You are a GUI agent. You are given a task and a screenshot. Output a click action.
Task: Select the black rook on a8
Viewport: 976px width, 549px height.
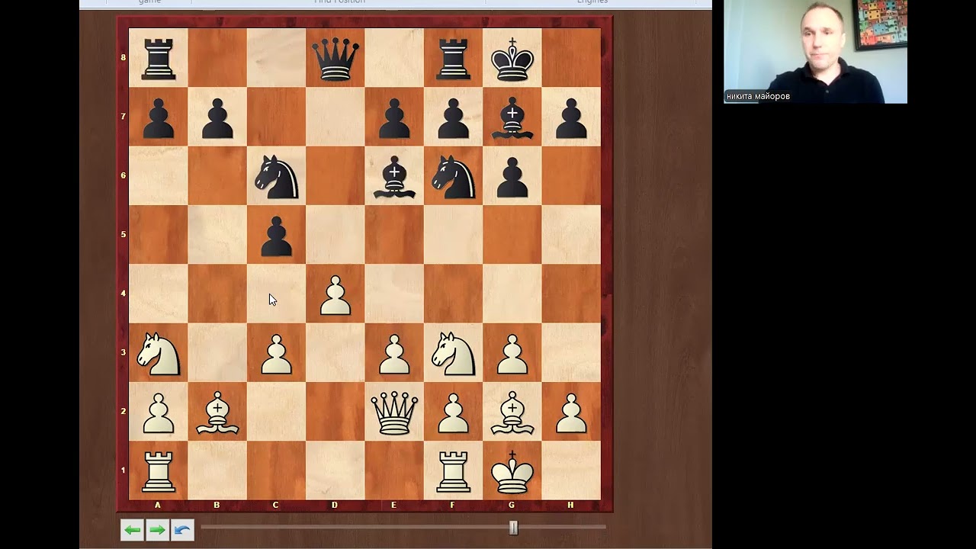point(159,59)
